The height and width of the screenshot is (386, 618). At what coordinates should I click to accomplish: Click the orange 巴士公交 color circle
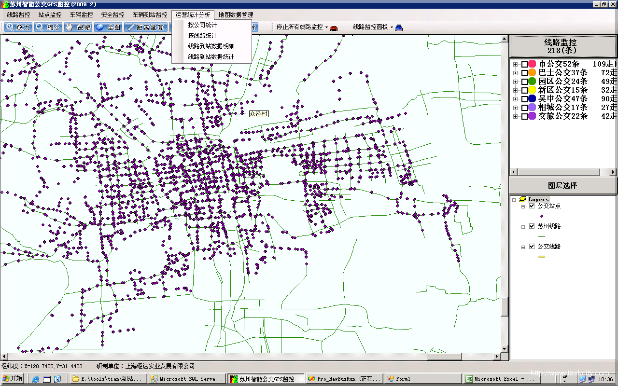[532, 73]
